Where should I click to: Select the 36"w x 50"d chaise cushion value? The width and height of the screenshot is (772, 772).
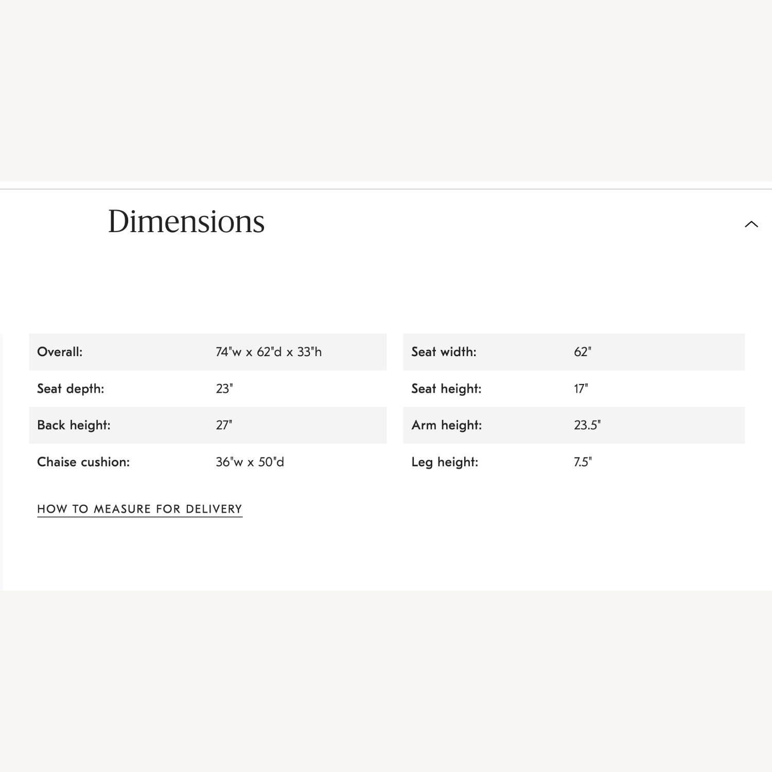tap(250, 462)
